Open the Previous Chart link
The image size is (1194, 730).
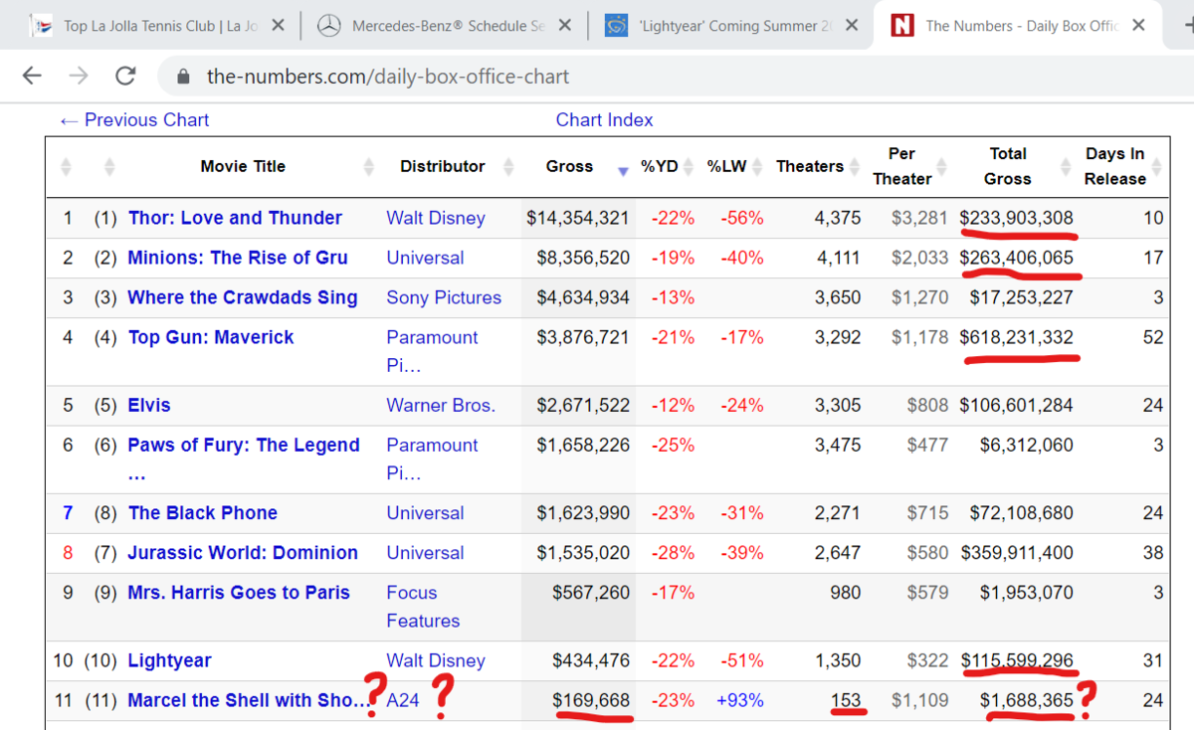[134, 120]
